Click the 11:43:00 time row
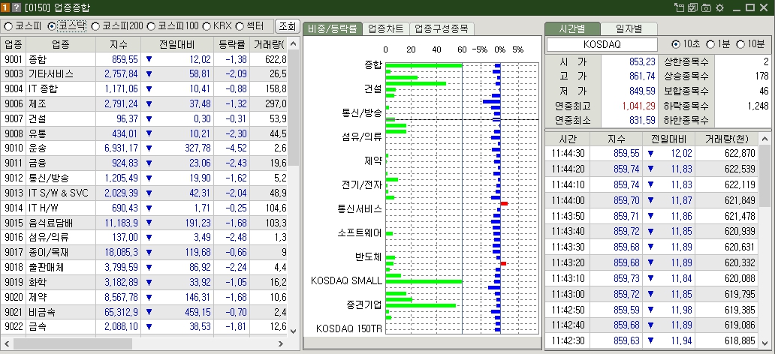Viewport: 775px width, 354px height. pos(652,294)
